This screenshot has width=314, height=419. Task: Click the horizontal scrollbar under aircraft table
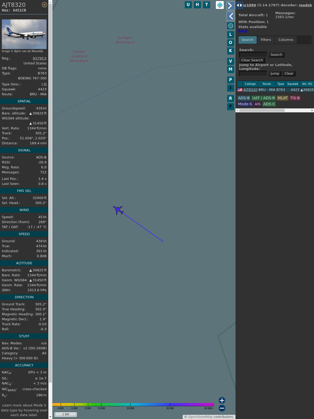click(262, 111)
